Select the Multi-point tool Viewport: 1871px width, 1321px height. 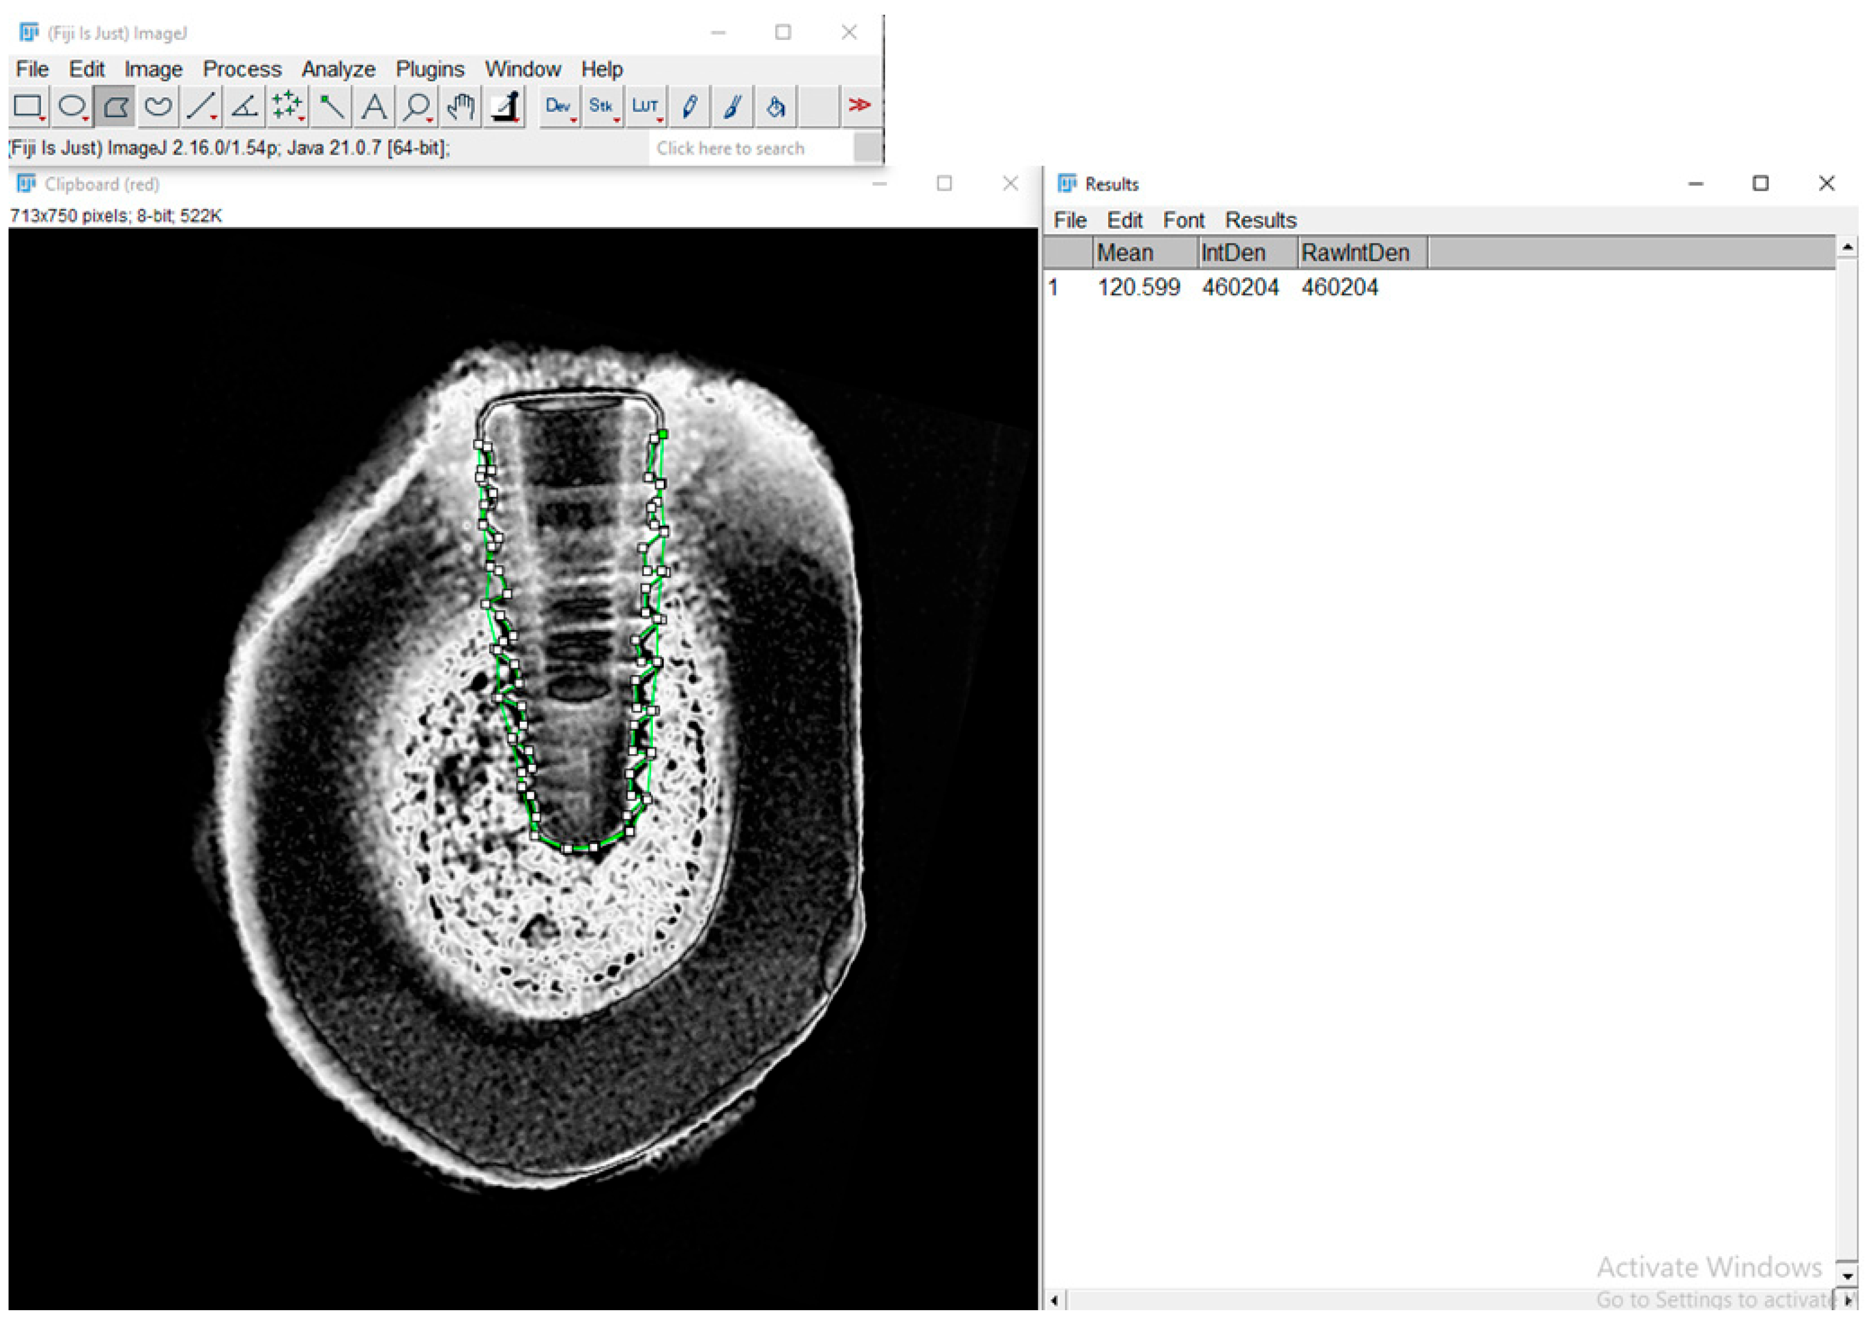287,106
